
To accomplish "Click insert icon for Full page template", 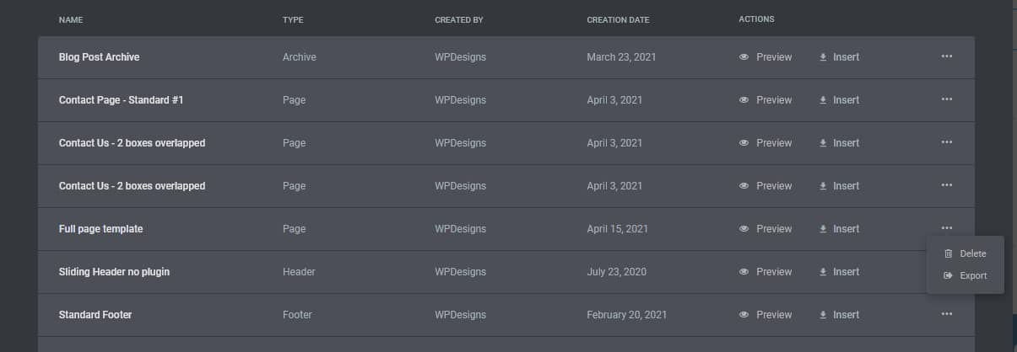I will pos(823,229).
